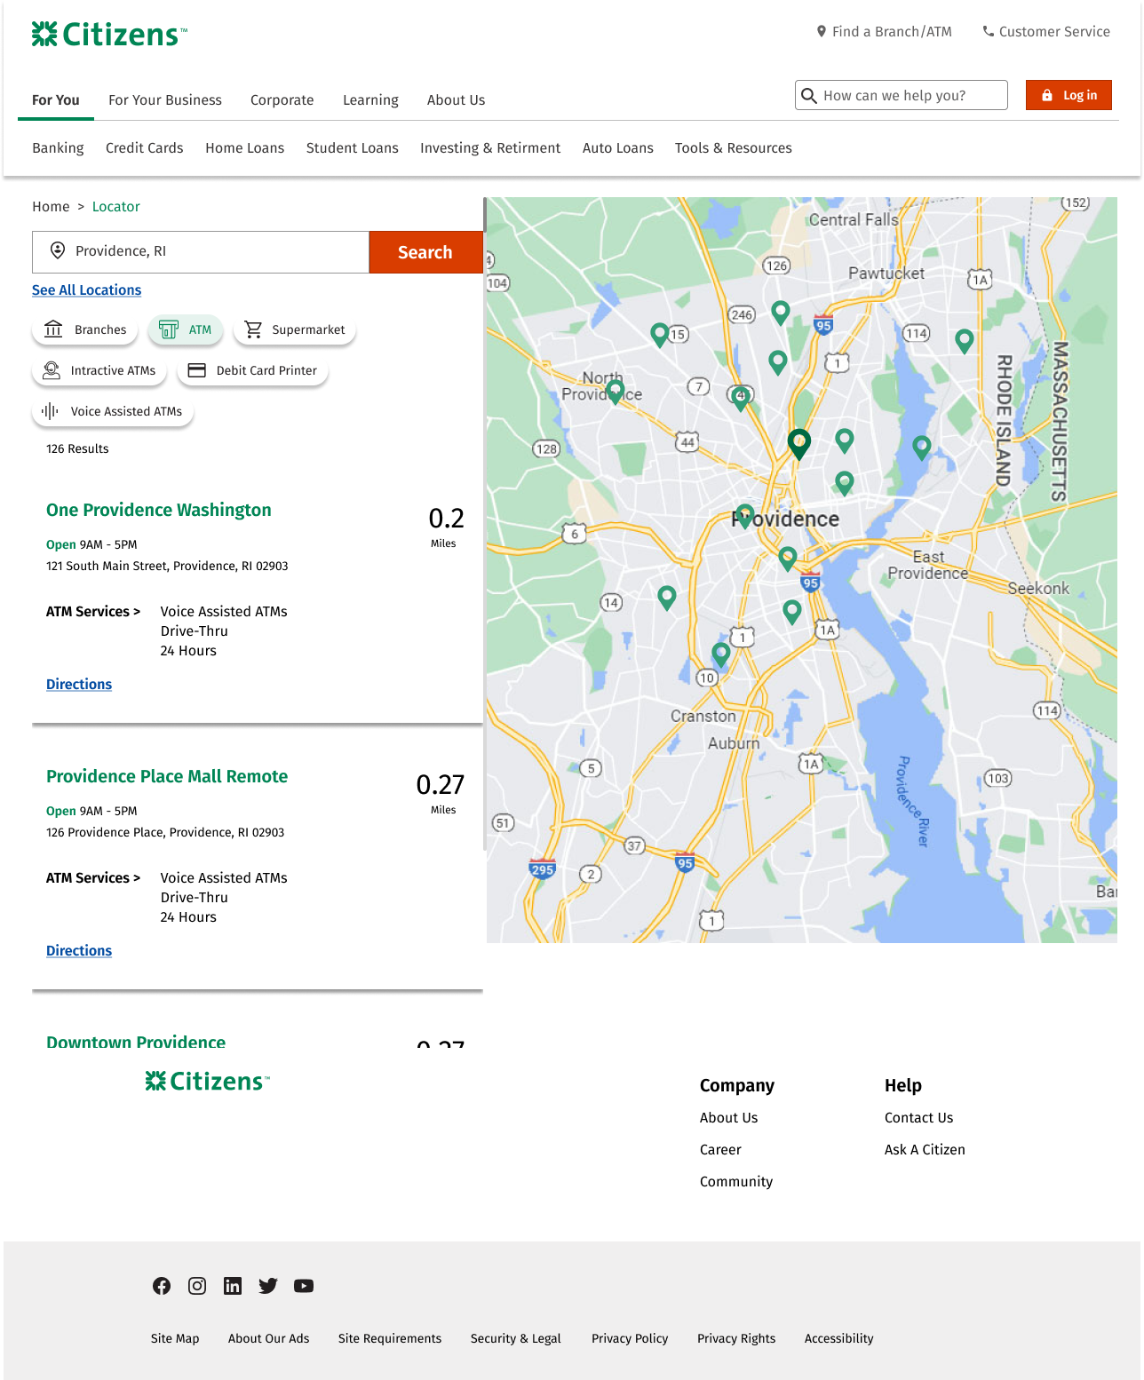This screenshot has width=1144, height=1380.
Task: Expand ATM Services for One Providence Washington
Action: click(x=93, y=612)
